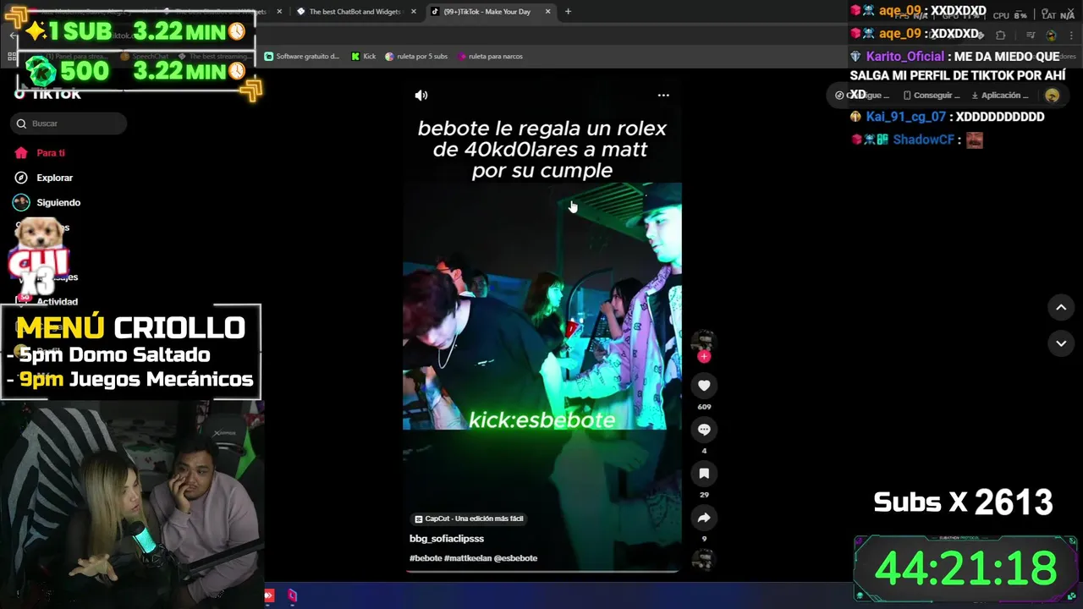
Task: Open the browser extensions puzzle icon
Action: [1000, 36]
